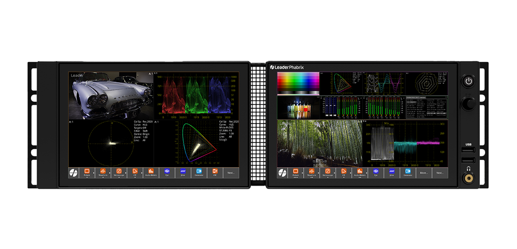Open Audio Meters on the right screen

click(360, 173)
